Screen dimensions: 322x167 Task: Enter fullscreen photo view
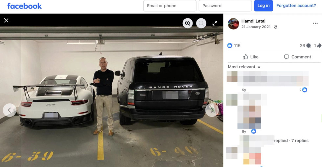[215, 23]
